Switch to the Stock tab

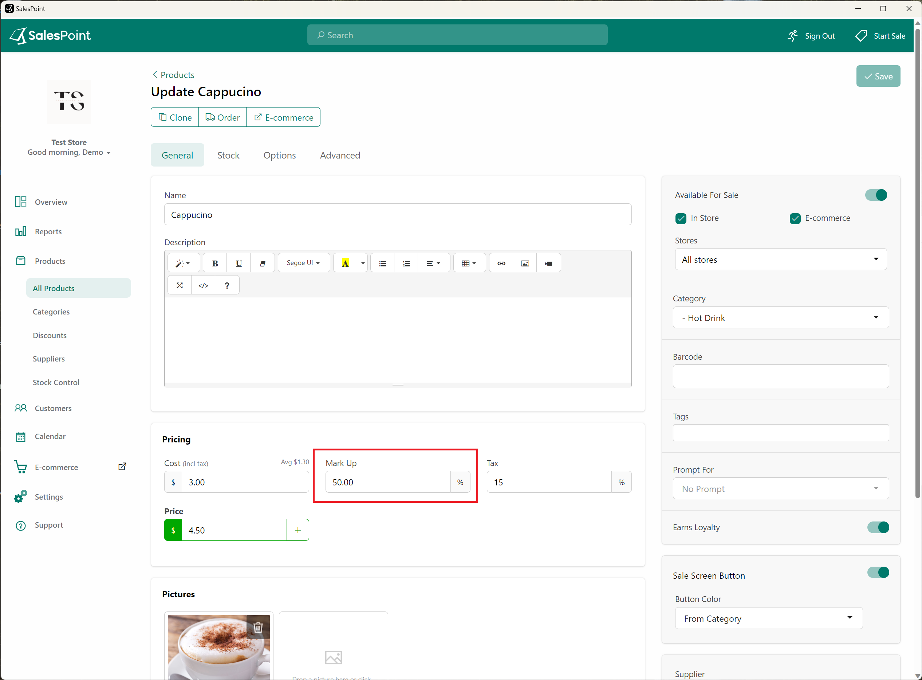pyautogui.click(x=228, y=155)
